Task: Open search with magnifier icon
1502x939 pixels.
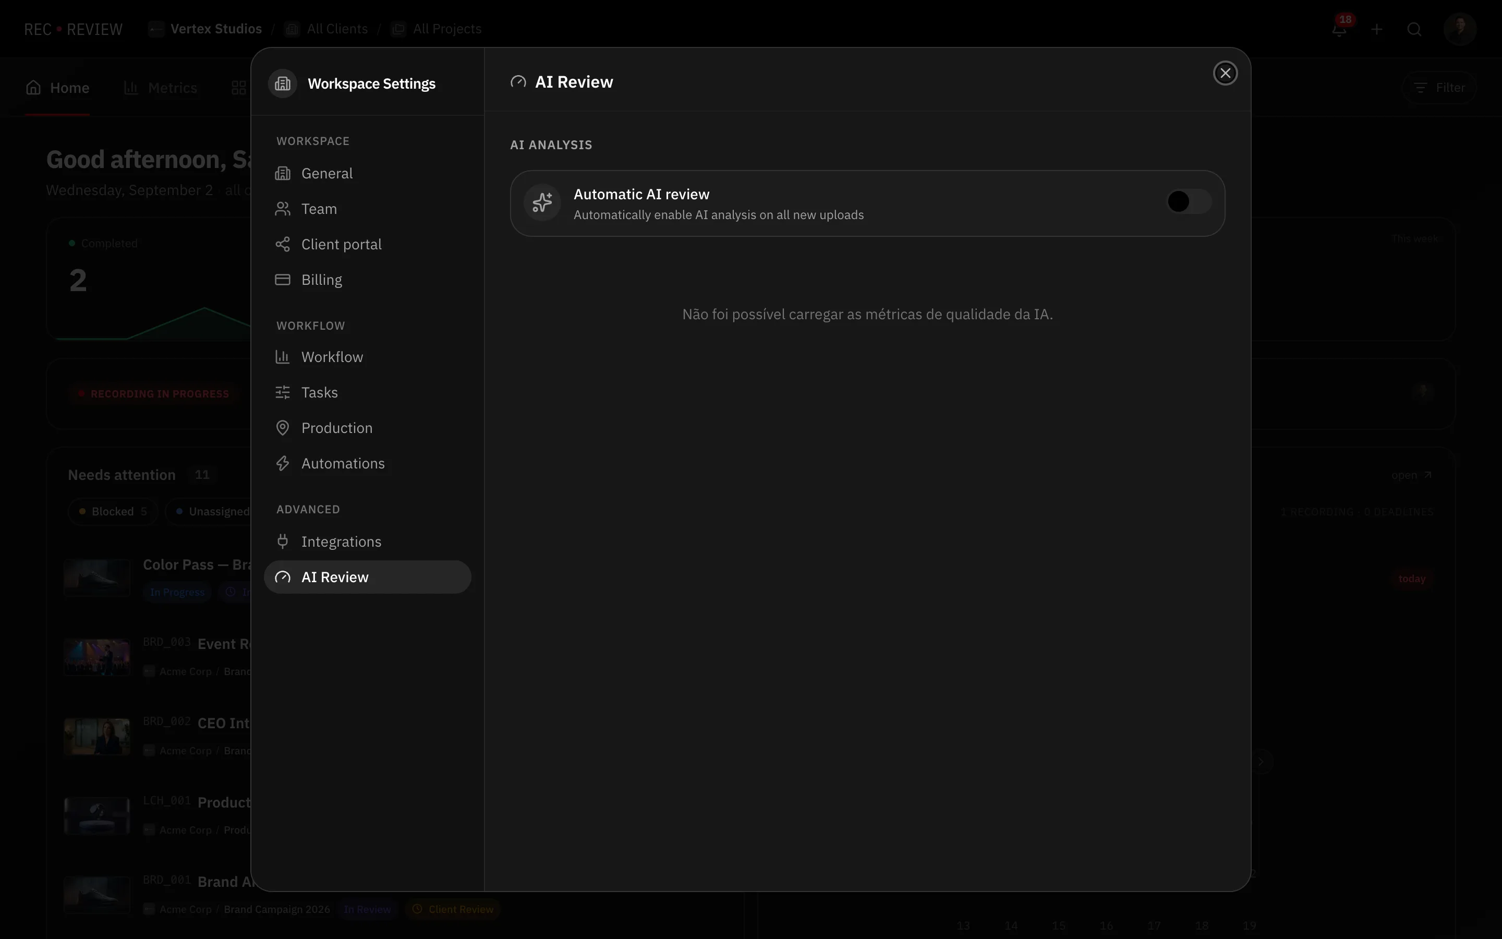Action: tap(1414, 29)
